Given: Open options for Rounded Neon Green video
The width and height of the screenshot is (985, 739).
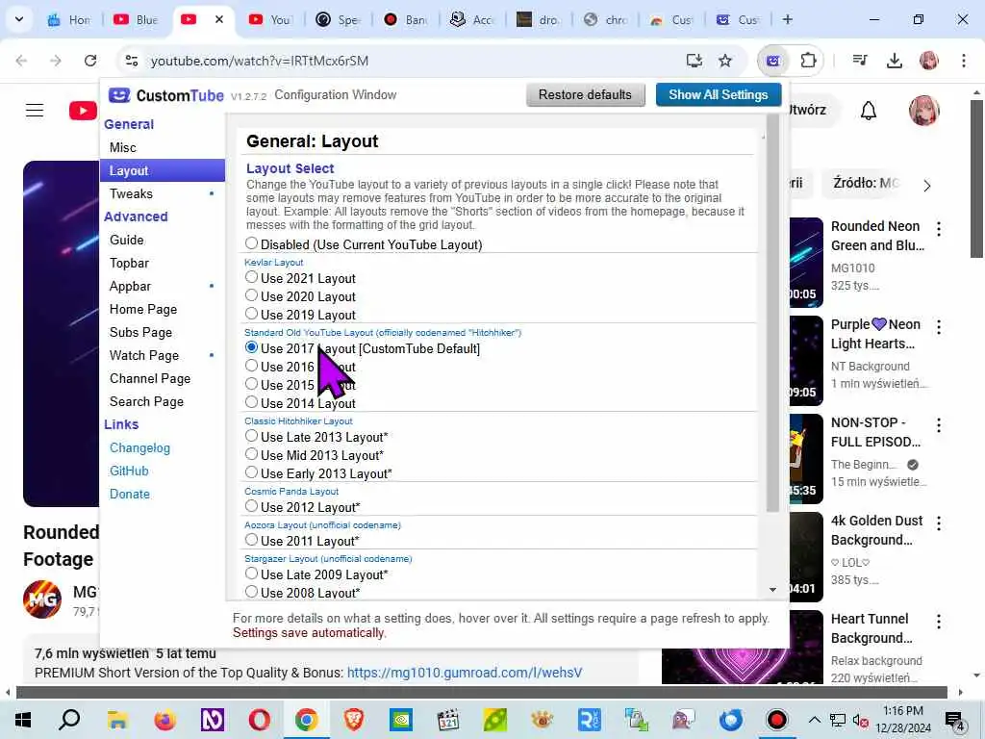Looking at the screenshot, I should pos(939,229).
